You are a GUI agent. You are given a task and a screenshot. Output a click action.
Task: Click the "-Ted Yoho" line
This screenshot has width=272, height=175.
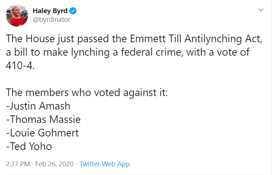29,146
